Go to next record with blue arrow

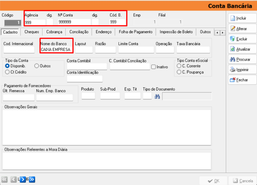23,179
